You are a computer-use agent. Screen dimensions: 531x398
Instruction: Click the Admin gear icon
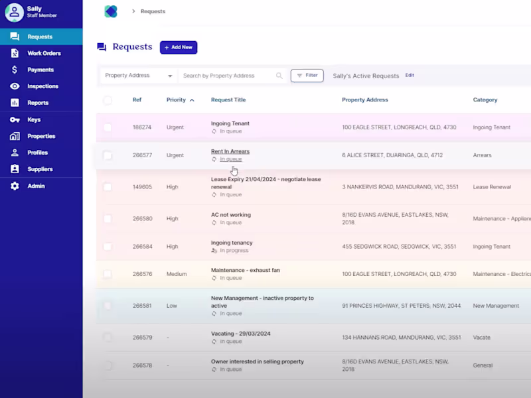15,186
